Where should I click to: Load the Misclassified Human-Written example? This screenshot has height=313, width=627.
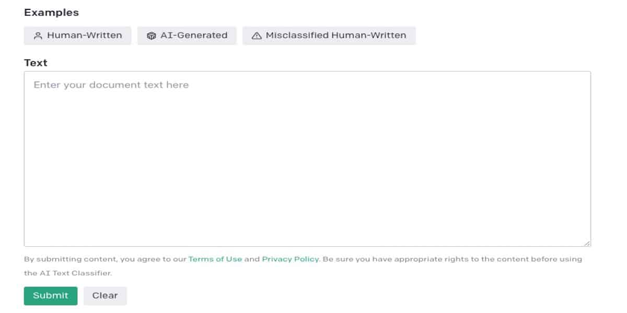pyautogui.click(x=329, y=35)
